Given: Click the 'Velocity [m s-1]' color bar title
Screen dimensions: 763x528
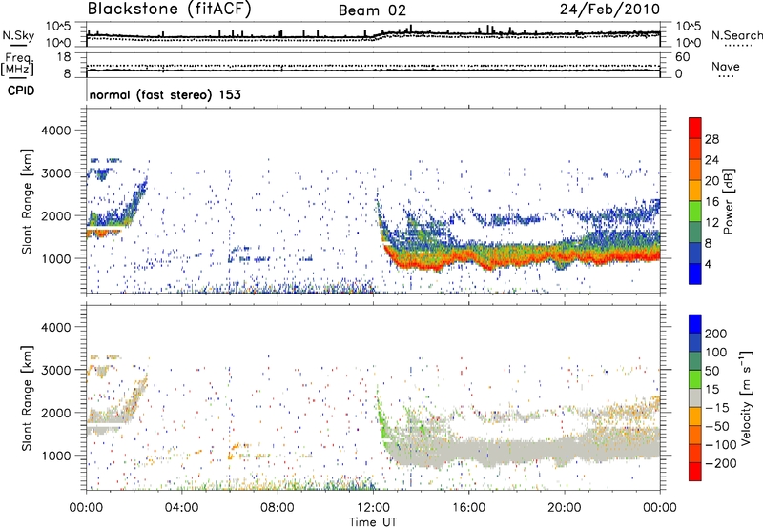Looking at the screenshot, I should (x=746, y=397).
